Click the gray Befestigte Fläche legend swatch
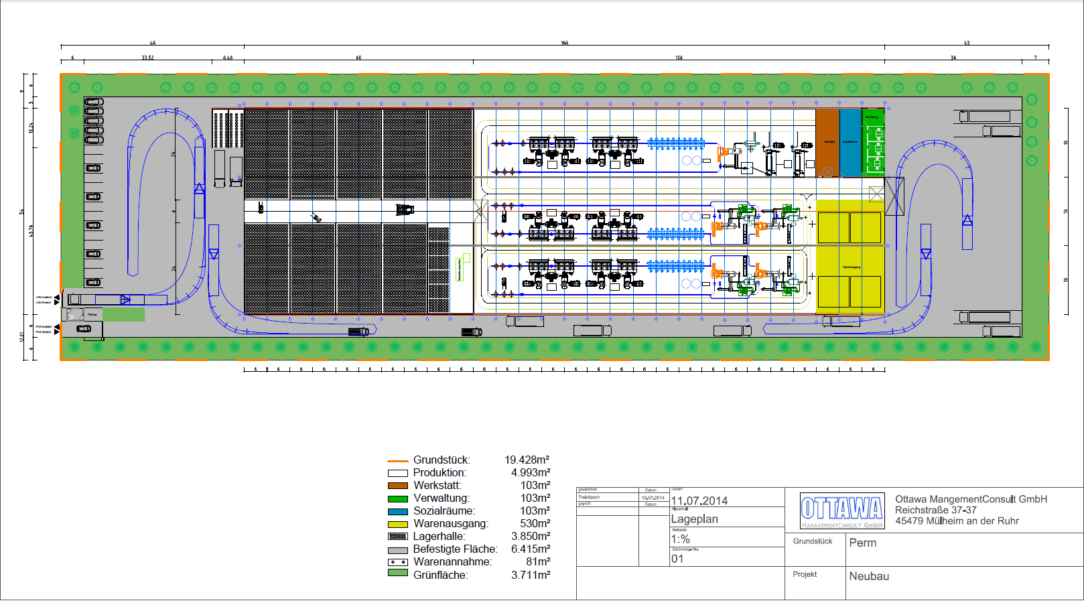The width and height of the screenshot is (1084, 613). pos(398,550)
